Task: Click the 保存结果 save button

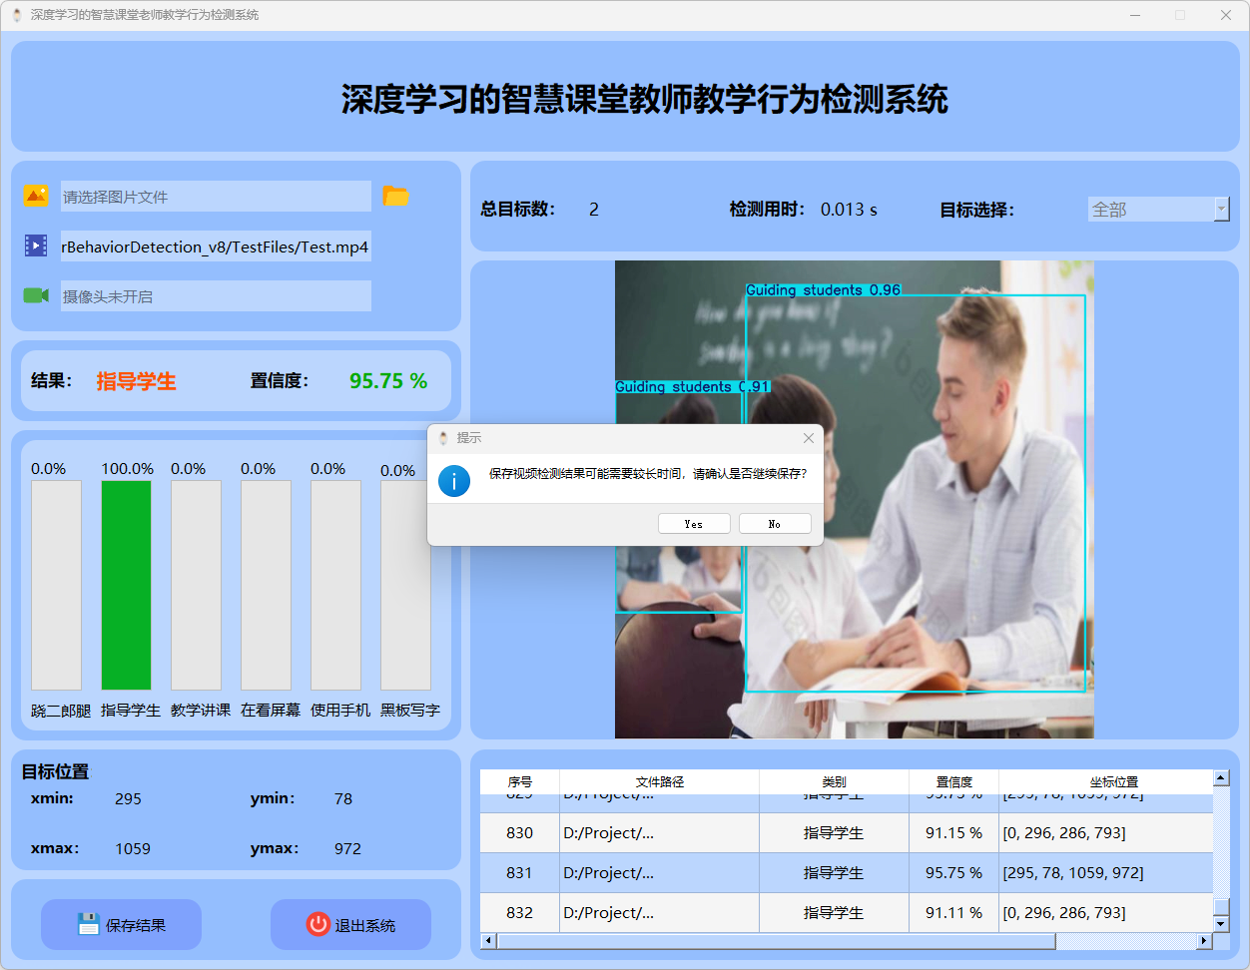Action: click(121, 925)
